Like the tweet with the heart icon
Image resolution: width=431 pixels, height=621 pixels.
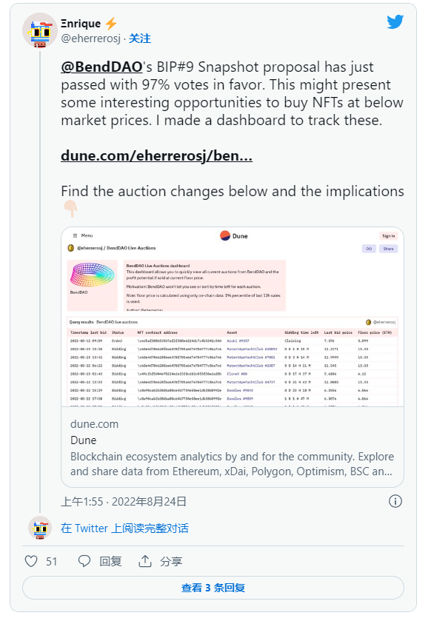pos(31,561)
